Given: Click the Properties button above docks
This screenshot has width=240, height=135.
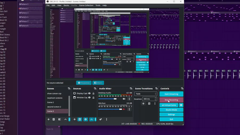Looking at the screenshot, I should [x=84, y=83].
